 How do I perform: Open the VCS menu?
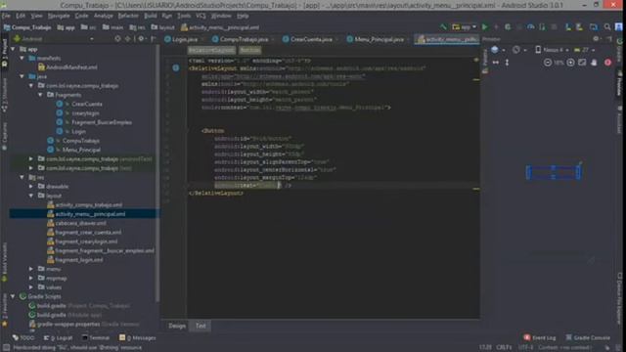coord(201,16)
